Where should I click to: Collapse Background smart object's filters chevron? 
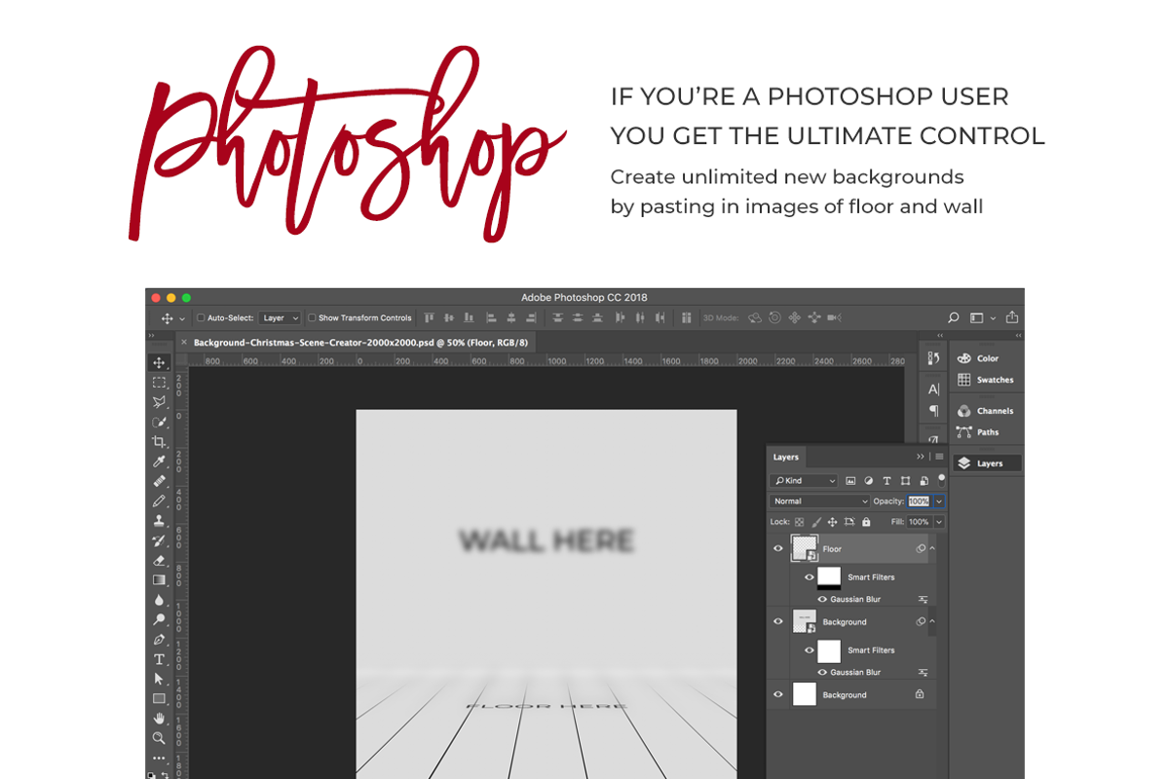(932, 621)
